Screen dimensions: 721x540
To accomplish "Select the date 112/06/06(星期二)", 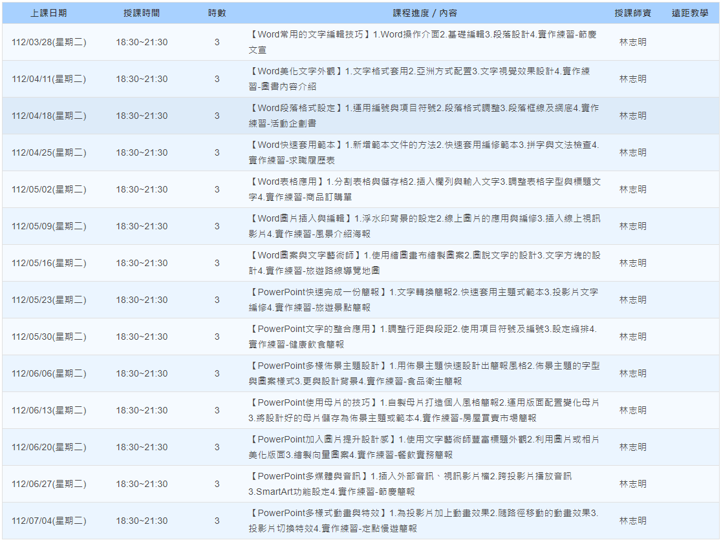I will 48,373.
